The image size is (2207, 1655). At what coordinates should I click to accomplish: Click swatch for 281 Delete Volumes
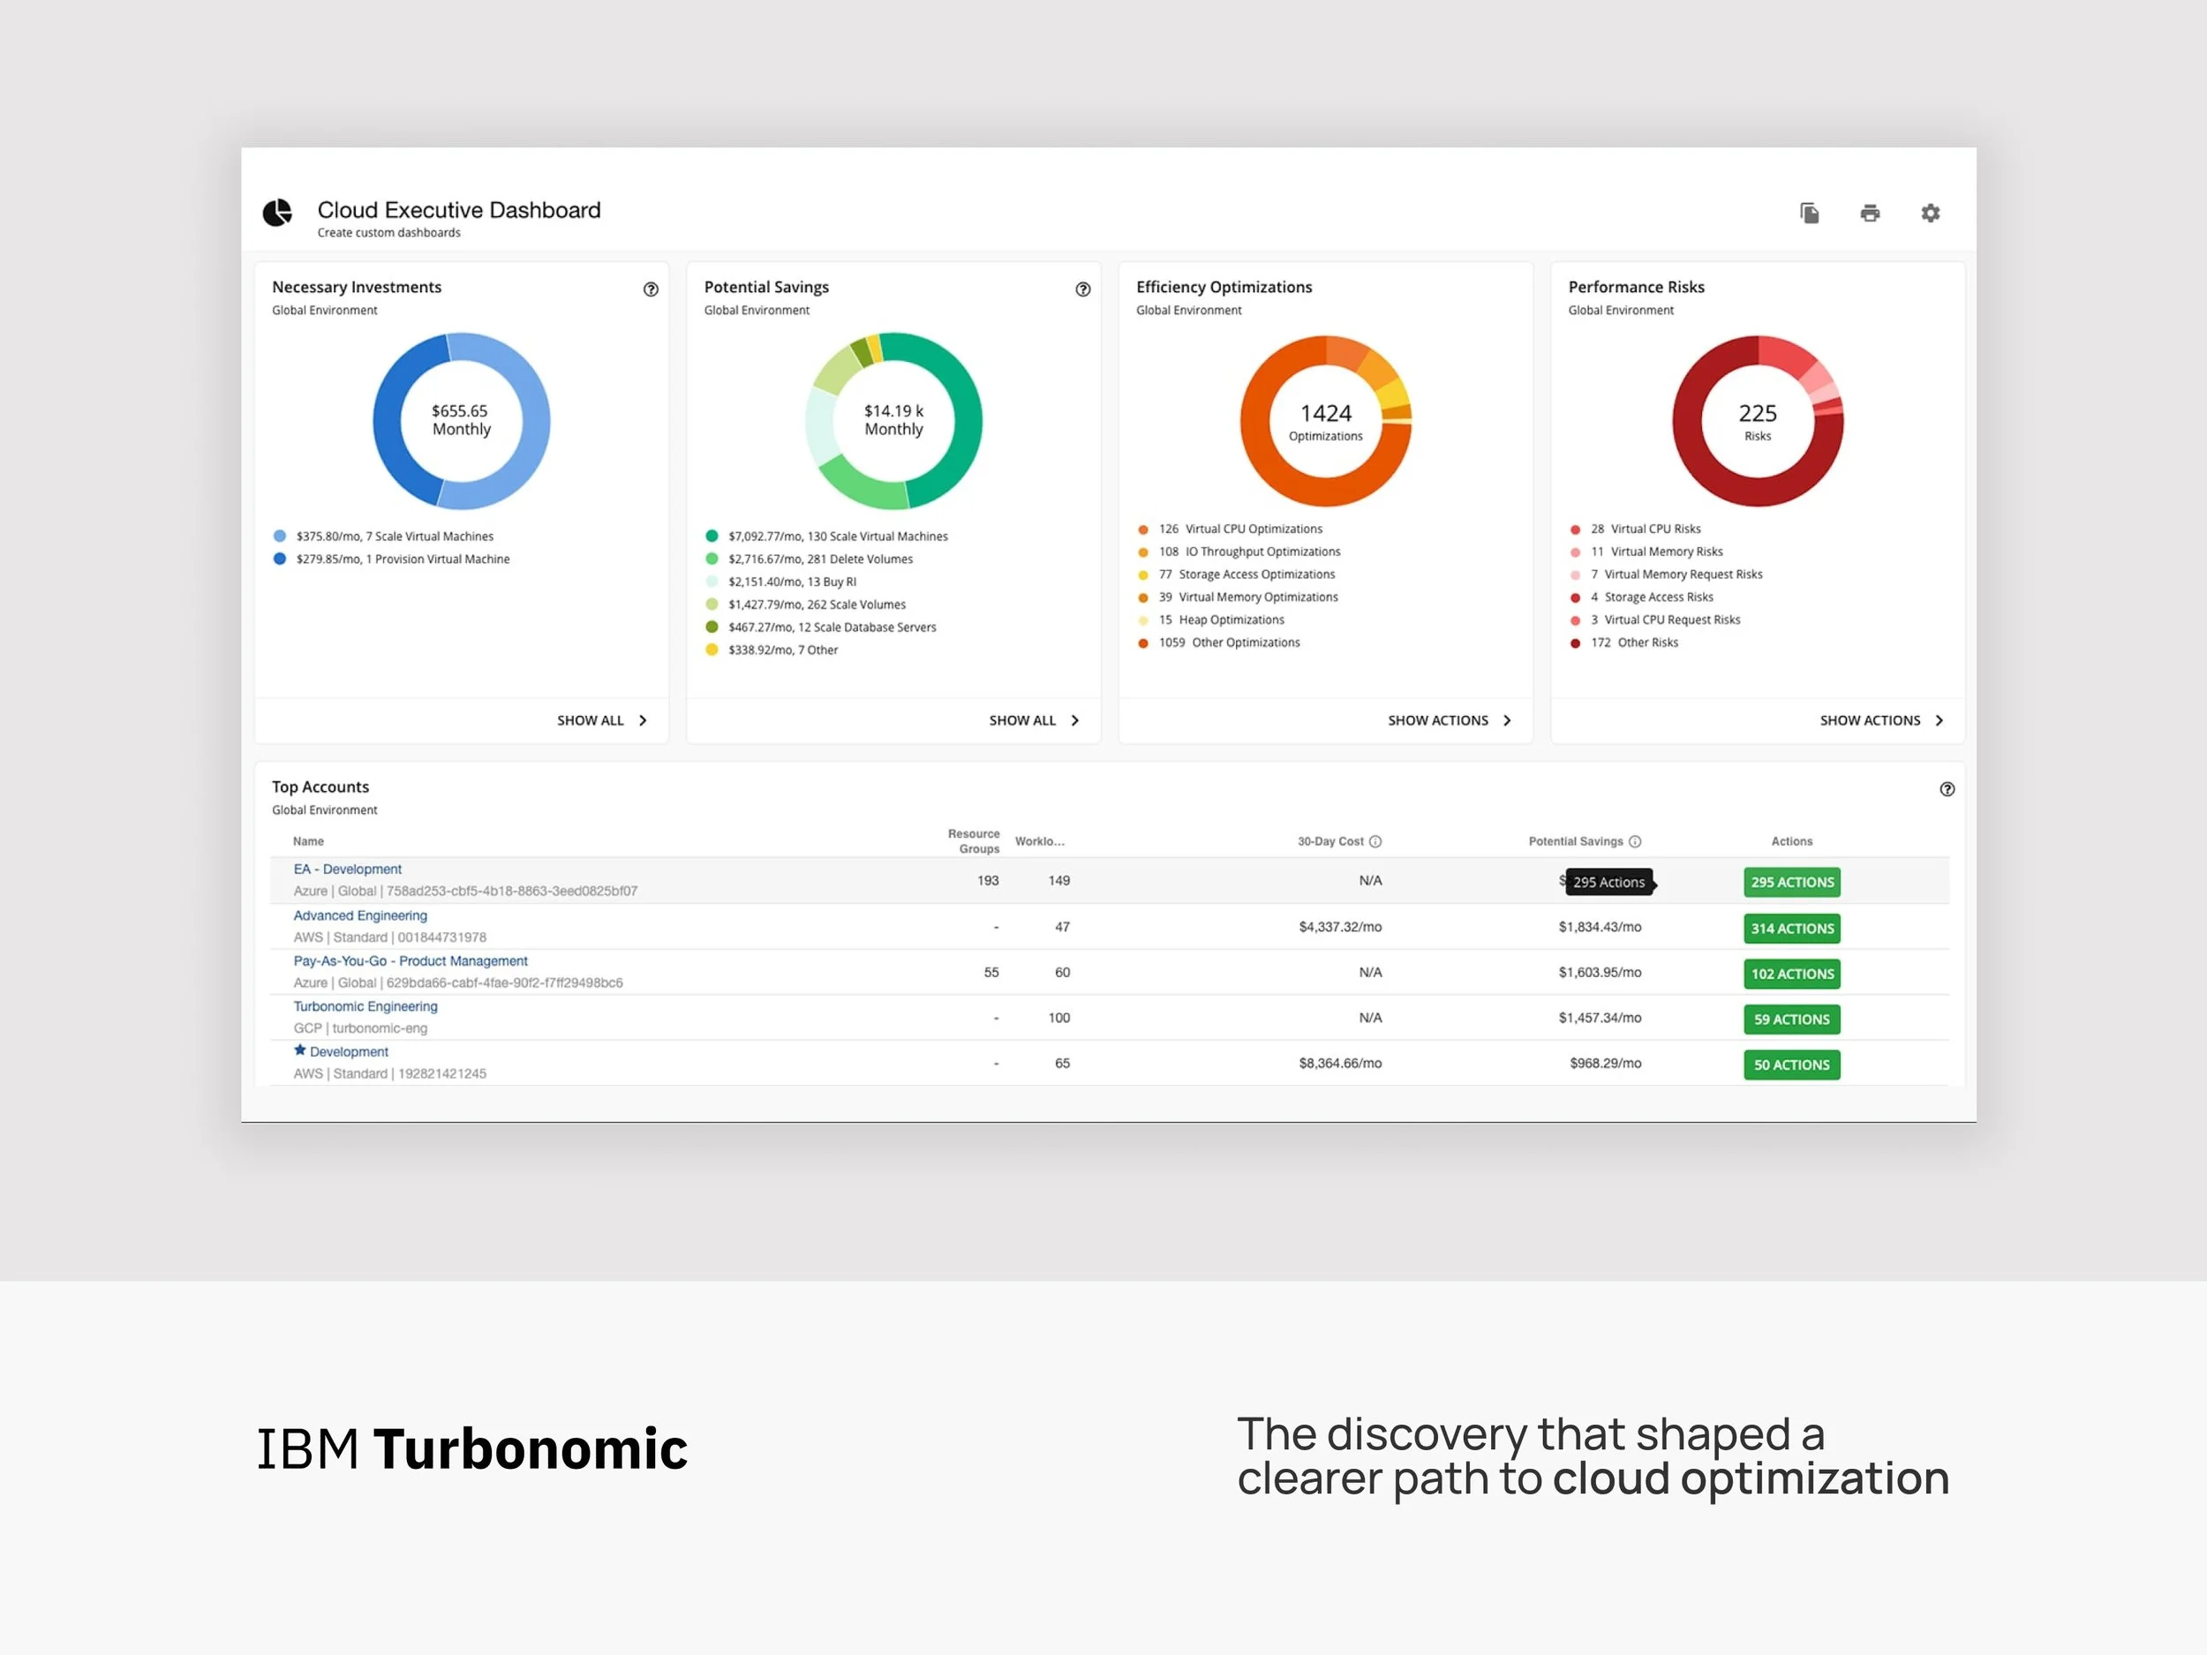[x=712, y=559]
